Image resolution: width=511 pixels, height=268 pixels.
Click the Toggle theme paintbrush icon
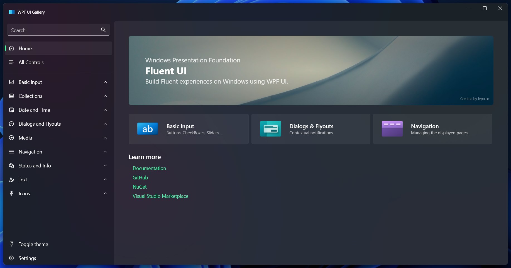tap(11, 244)
